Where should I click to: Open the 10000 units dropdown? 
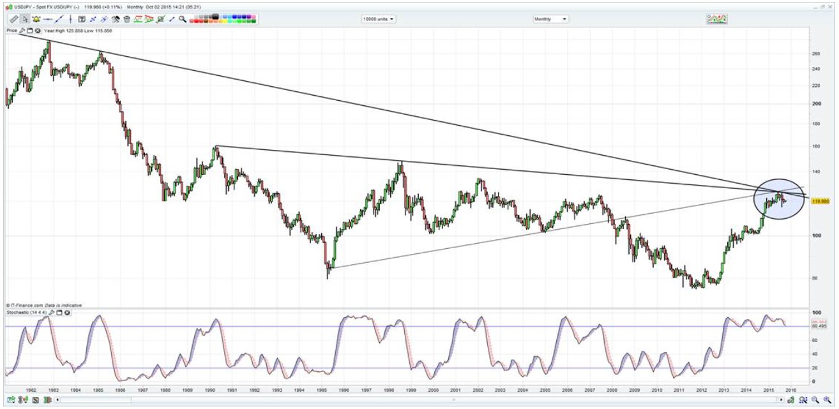pyautogui.click(x=378, y=19)
